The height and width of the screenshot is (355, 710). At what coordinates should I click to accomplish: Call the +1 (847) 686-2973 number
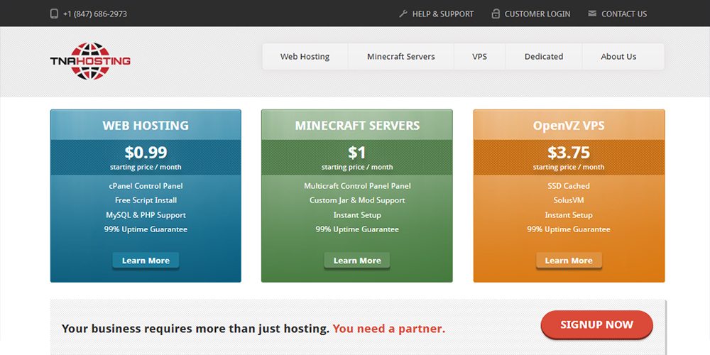tap(95, 13)
